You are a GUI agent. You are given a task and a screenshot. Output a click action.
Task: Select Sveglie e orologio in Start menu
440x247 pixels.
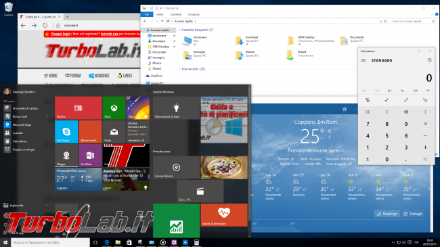(x=24, y=150)
